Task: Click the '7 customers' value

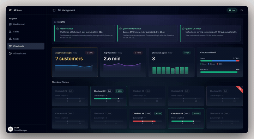Action: coord(69,58)
